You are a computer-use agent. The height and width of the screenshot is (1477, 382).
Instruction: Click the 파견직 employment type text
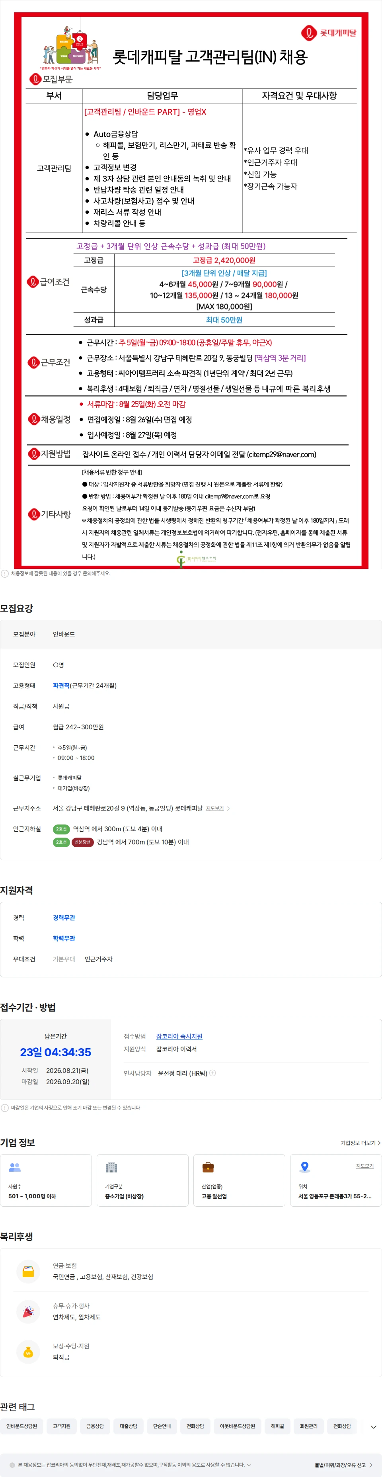[x=61, y=686]
